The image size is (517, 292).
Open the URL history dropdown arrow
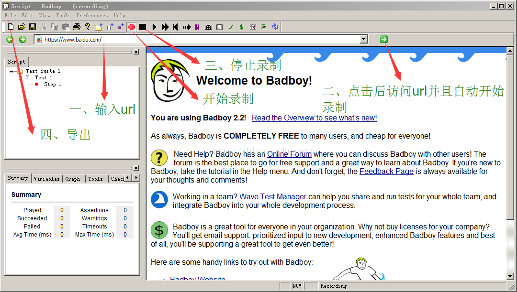tap(364, 40)
